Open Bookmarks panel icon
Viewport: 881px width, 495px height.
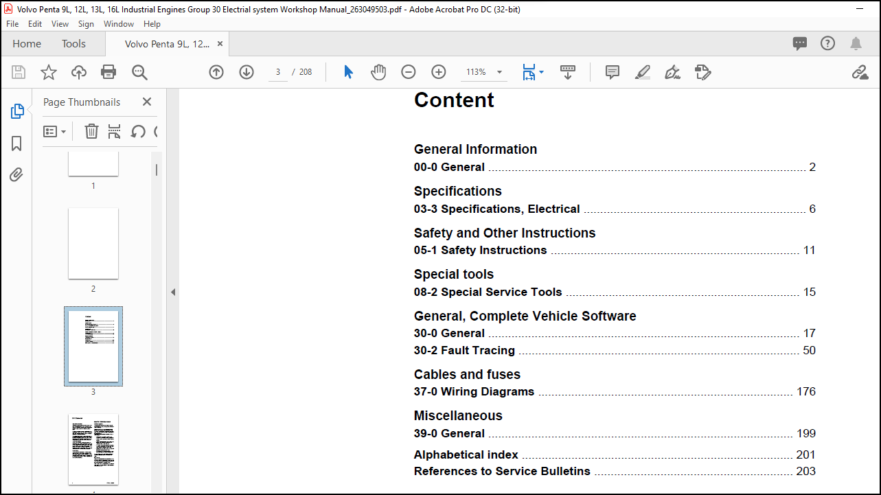coord(17,143)
